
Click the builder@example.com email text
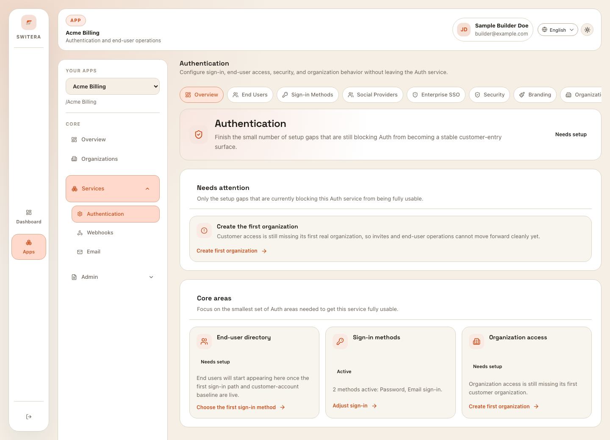click(502, 34)
